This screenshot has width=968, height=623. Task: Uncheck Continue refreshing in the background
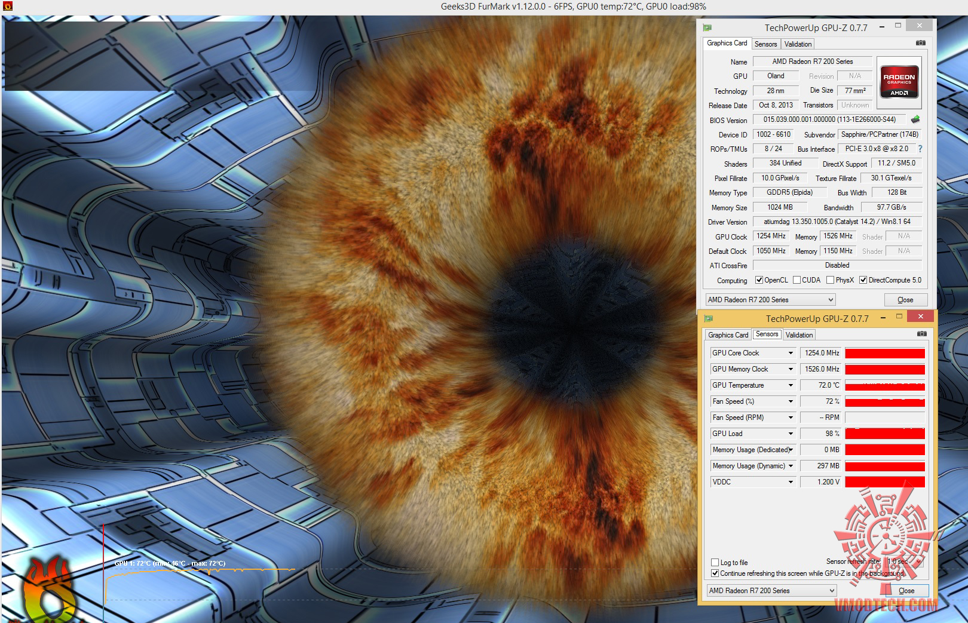(715, 573)
